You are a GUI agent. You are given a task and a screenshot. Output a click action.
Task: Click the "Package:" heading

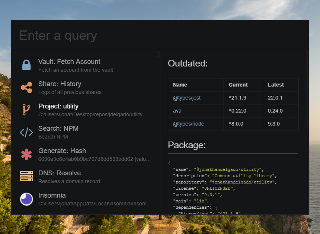pos(187,145)
